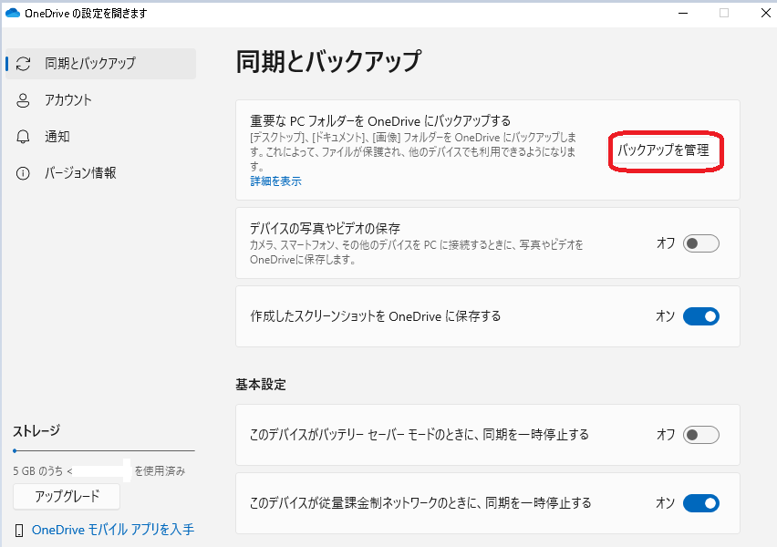
Task: Toggle metered network sync pause switch
Action: pyautogui.click(x=700, y=503)
